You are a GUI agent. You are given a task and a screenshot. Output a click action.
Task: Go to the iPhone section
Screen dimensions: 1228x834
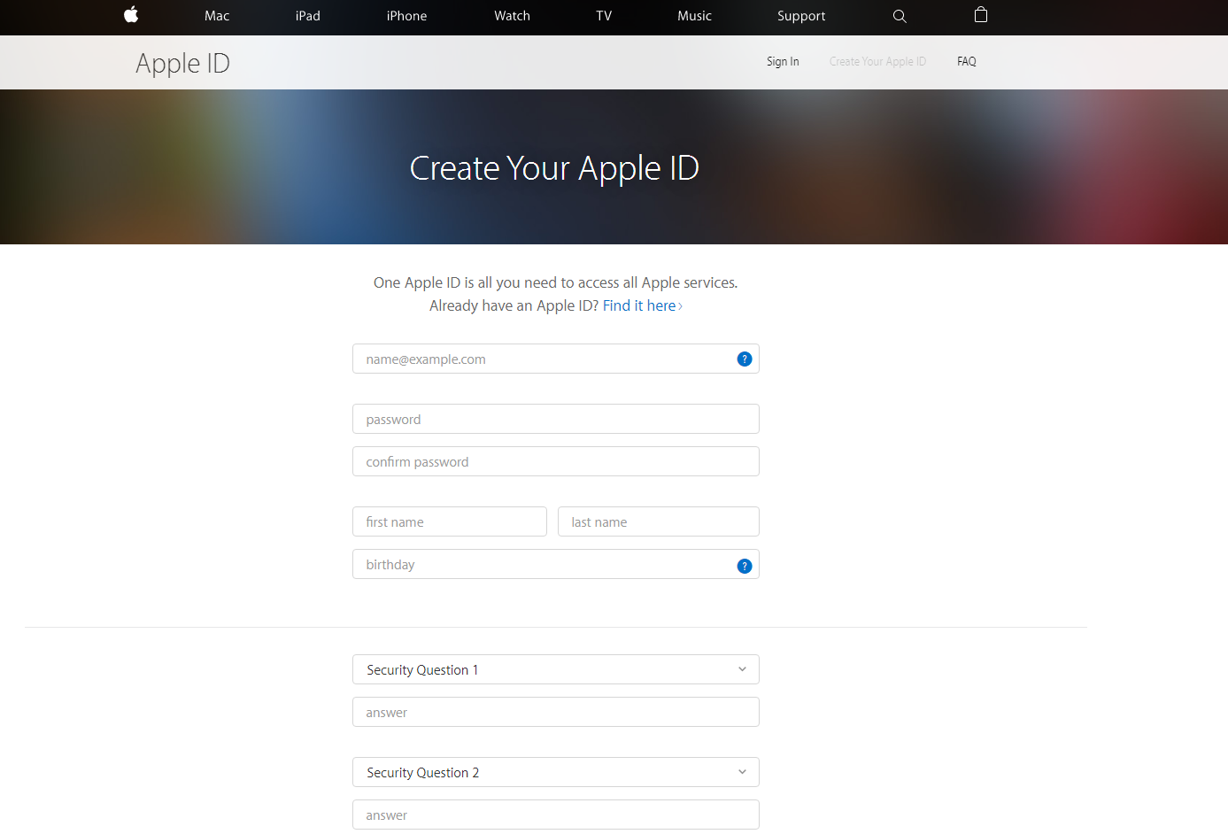406,16
